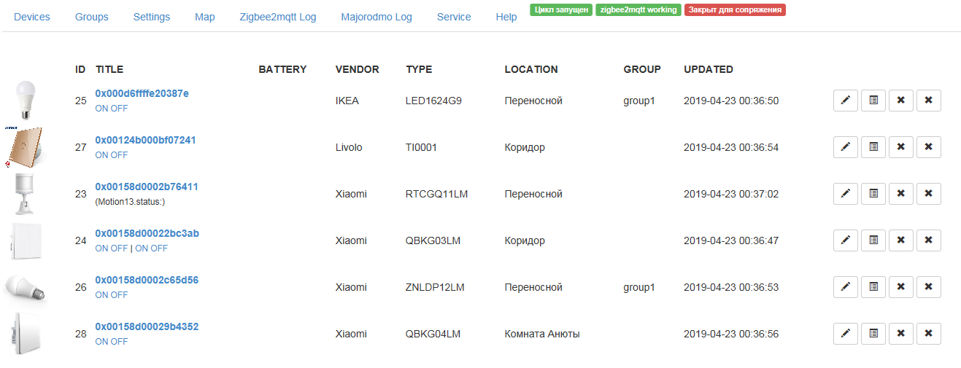Click device title 0x00158d0002c65d56

[x=147, y=280]
